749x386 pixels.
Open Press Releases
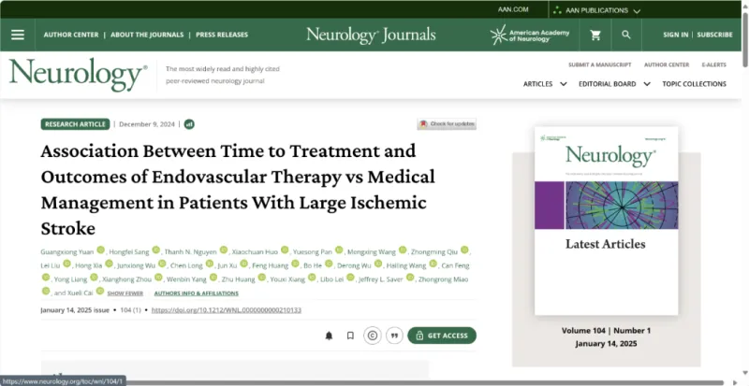tap(222, 35)
